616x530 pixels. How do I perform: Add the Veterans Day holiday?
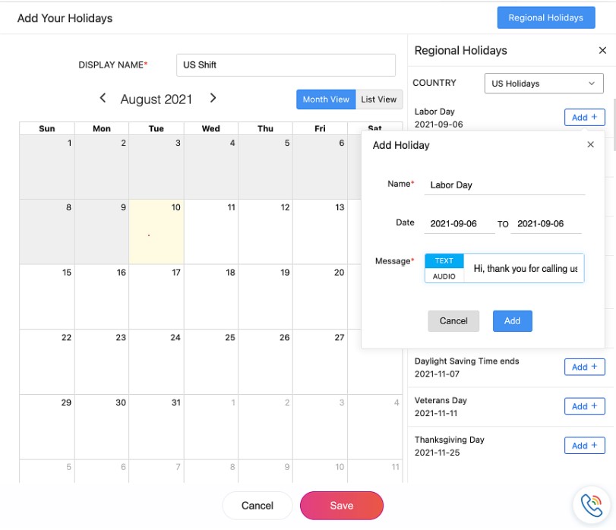584,406
